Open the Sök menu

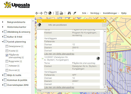[85, 13]
